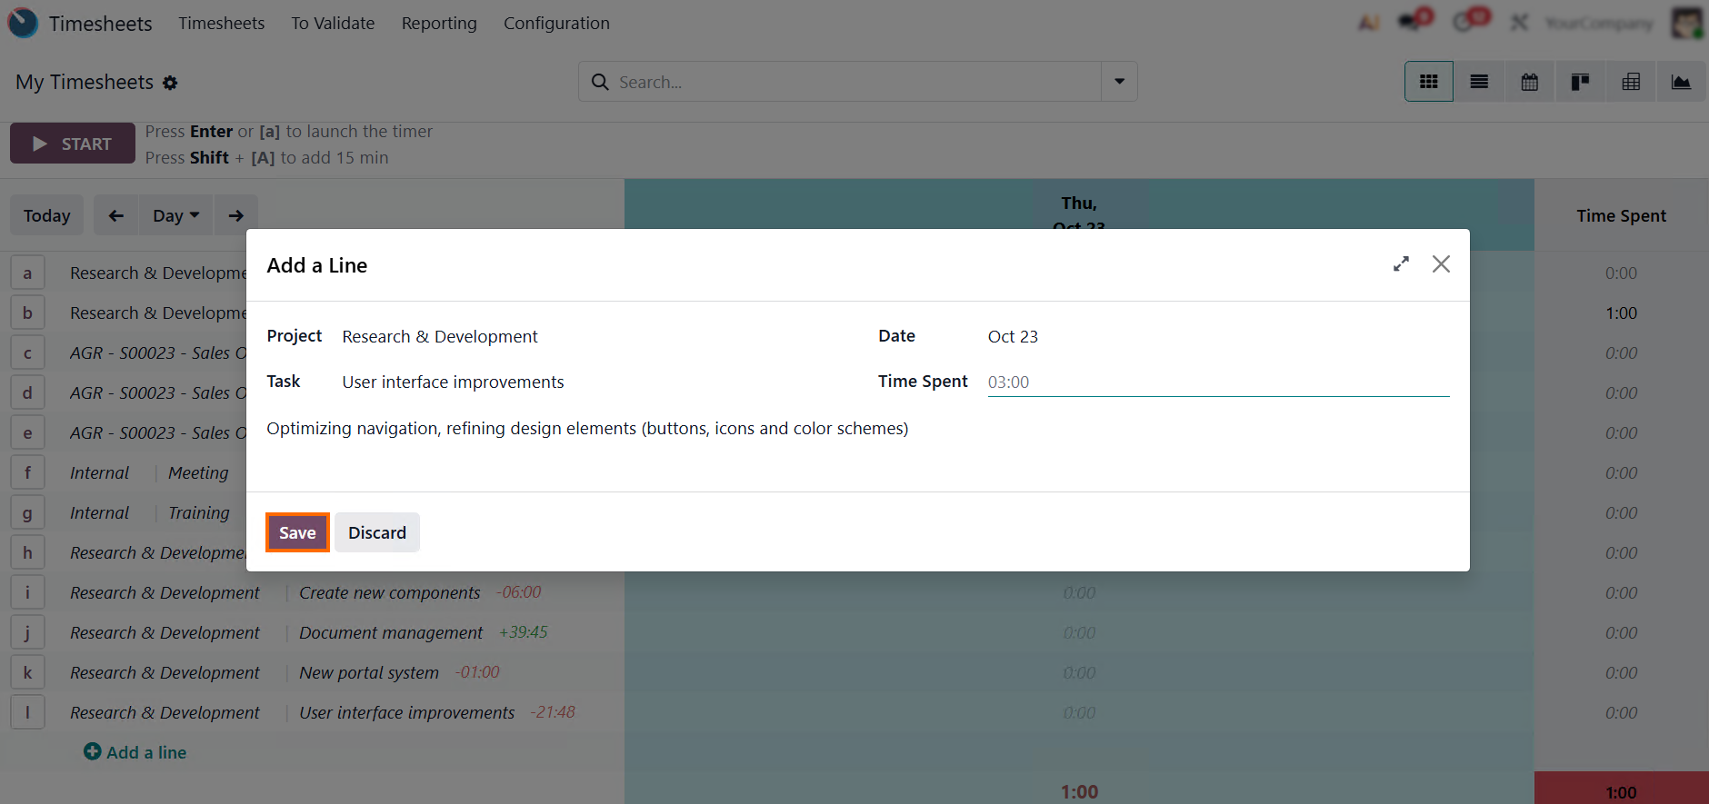The image size is (1709, 804).
Task: Switch to the kanban view icon
Action: coord(1581,82)
